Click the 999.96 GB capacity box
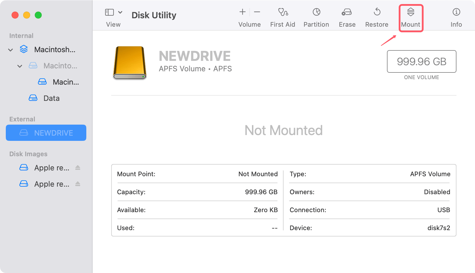 point(421,61)
